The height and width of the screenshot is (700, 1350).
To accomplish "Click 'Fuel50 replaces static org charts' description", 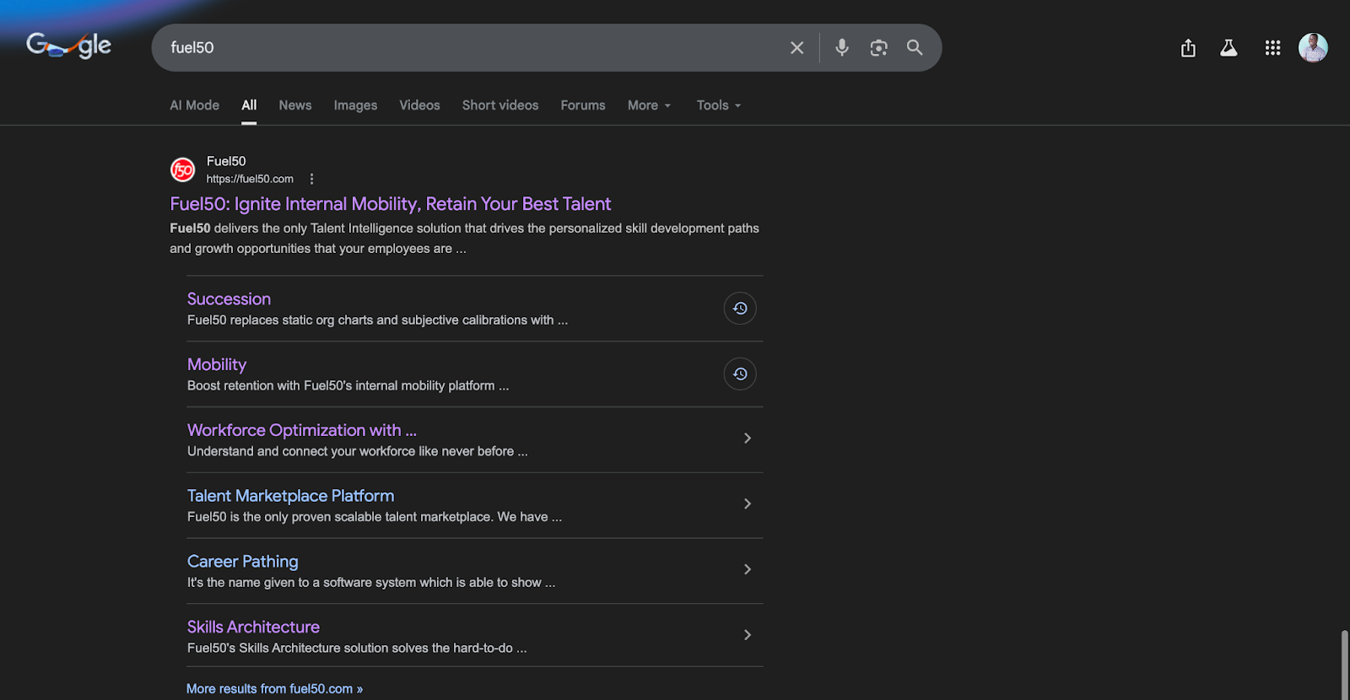I will [x=377, y=320].
